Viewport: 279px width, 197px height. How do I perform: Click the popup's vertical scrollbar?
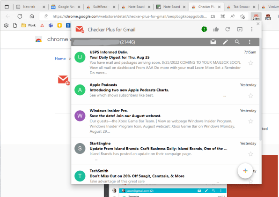260,89
